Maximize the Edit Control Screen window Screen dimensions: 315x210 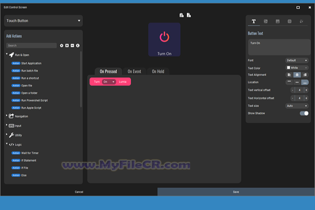(x=298, y=7)
